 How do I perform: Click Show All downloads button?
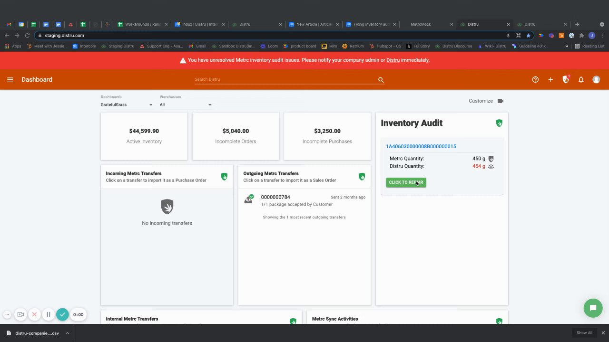(x=584, y=333)
